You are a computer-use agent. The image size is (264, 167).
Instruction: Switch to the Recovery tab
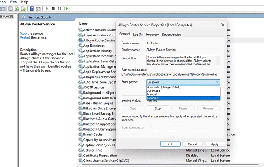click(152, 35)
